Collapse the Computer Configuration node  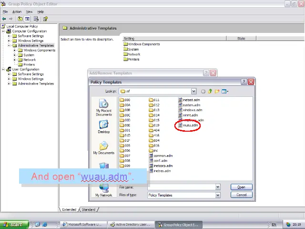3,31
